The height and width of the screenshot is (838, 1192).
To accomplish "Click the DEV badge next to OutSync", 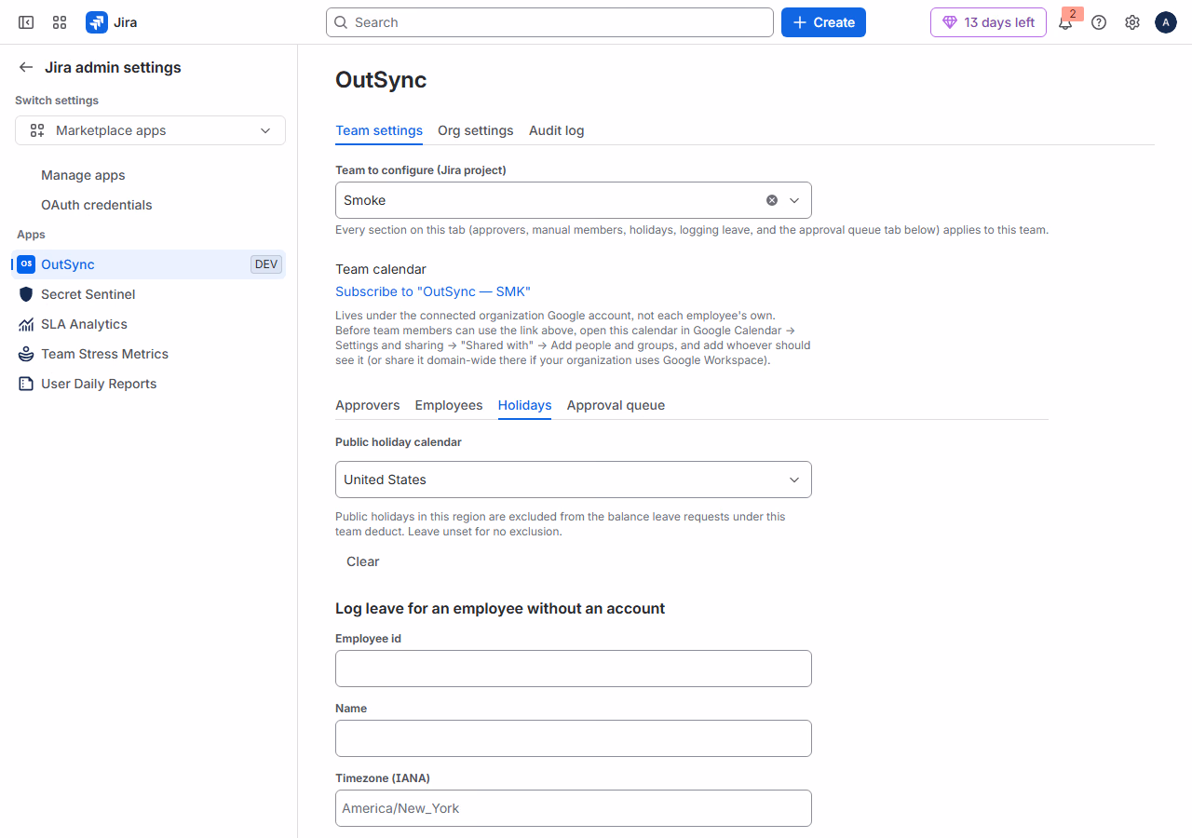I will coord(266,264).
